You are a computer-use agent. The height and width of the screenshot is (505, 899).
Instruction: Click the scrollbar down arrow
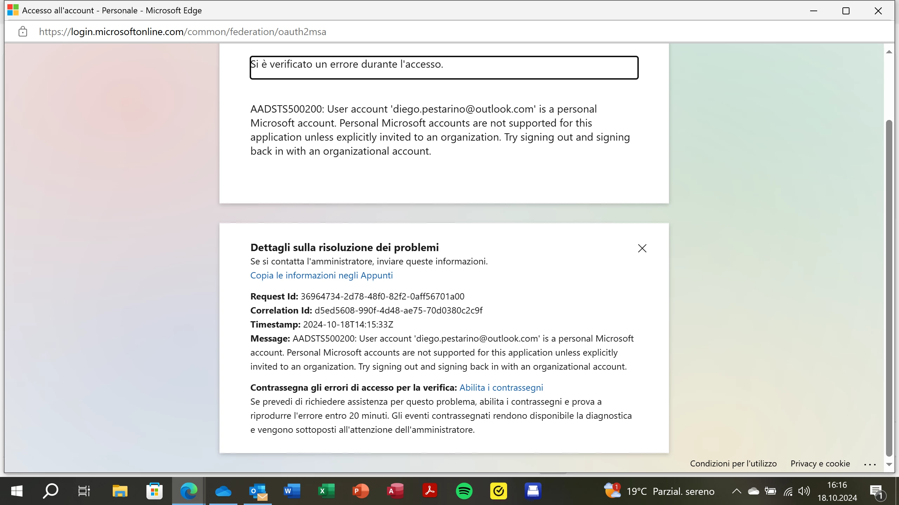[x=889, y=464]
